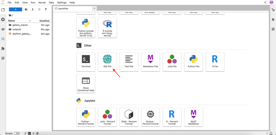This screenshot has width=276, height=135.
Task: Open the Help menu
Action: pos(72,3)
